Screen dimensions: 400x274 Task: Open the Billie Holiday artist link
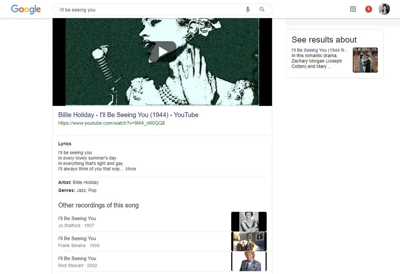[86, 183]
